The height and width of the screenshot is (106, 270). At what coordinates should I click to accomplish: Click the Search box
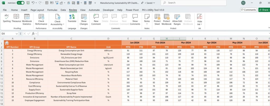(194, 3)
